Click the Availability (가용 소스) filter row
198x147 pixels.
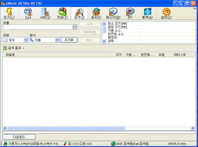point(150,30)
